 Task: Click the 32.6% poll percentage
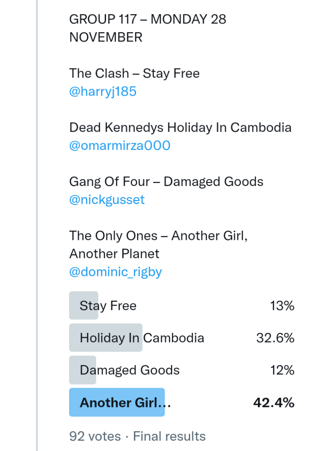click(275, 338)
